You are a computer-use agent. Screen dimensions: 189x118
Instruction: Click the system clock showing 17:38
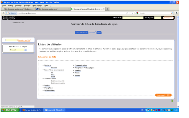click(176, 110)
